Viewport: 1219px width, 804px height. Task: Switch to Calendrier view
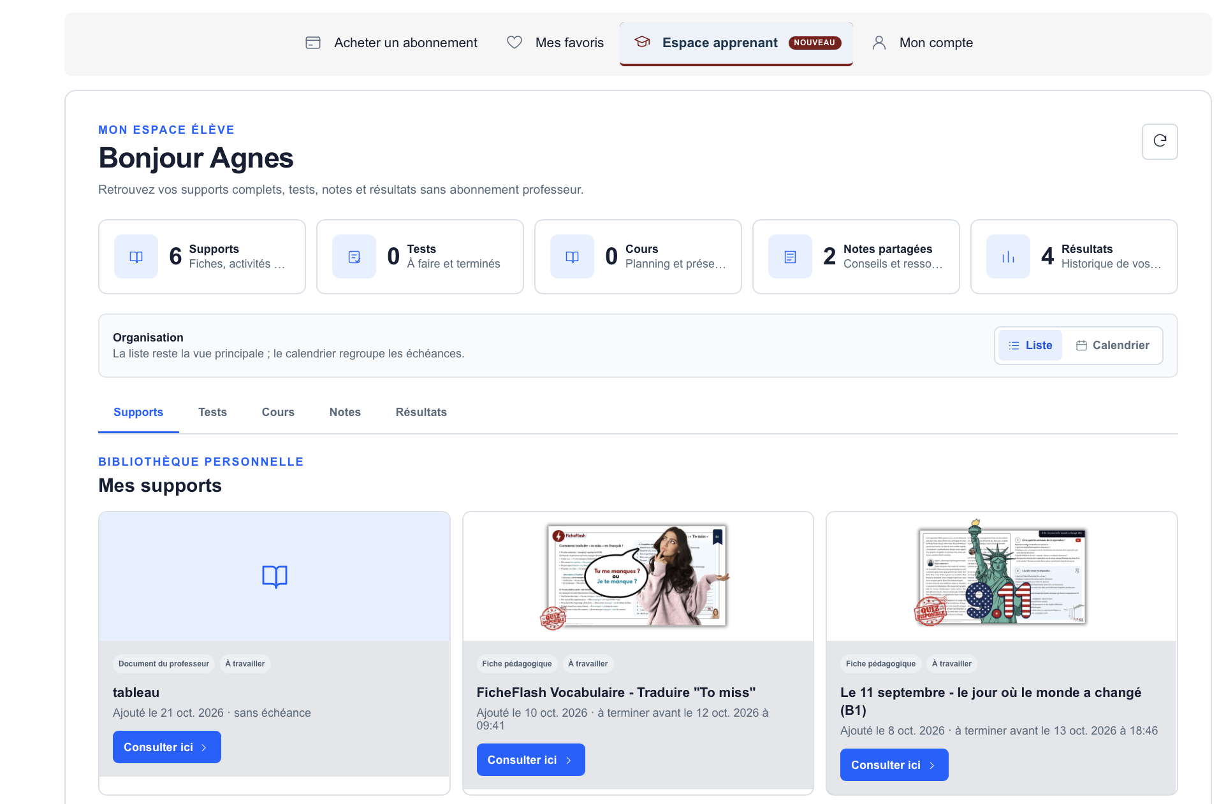1113,345
